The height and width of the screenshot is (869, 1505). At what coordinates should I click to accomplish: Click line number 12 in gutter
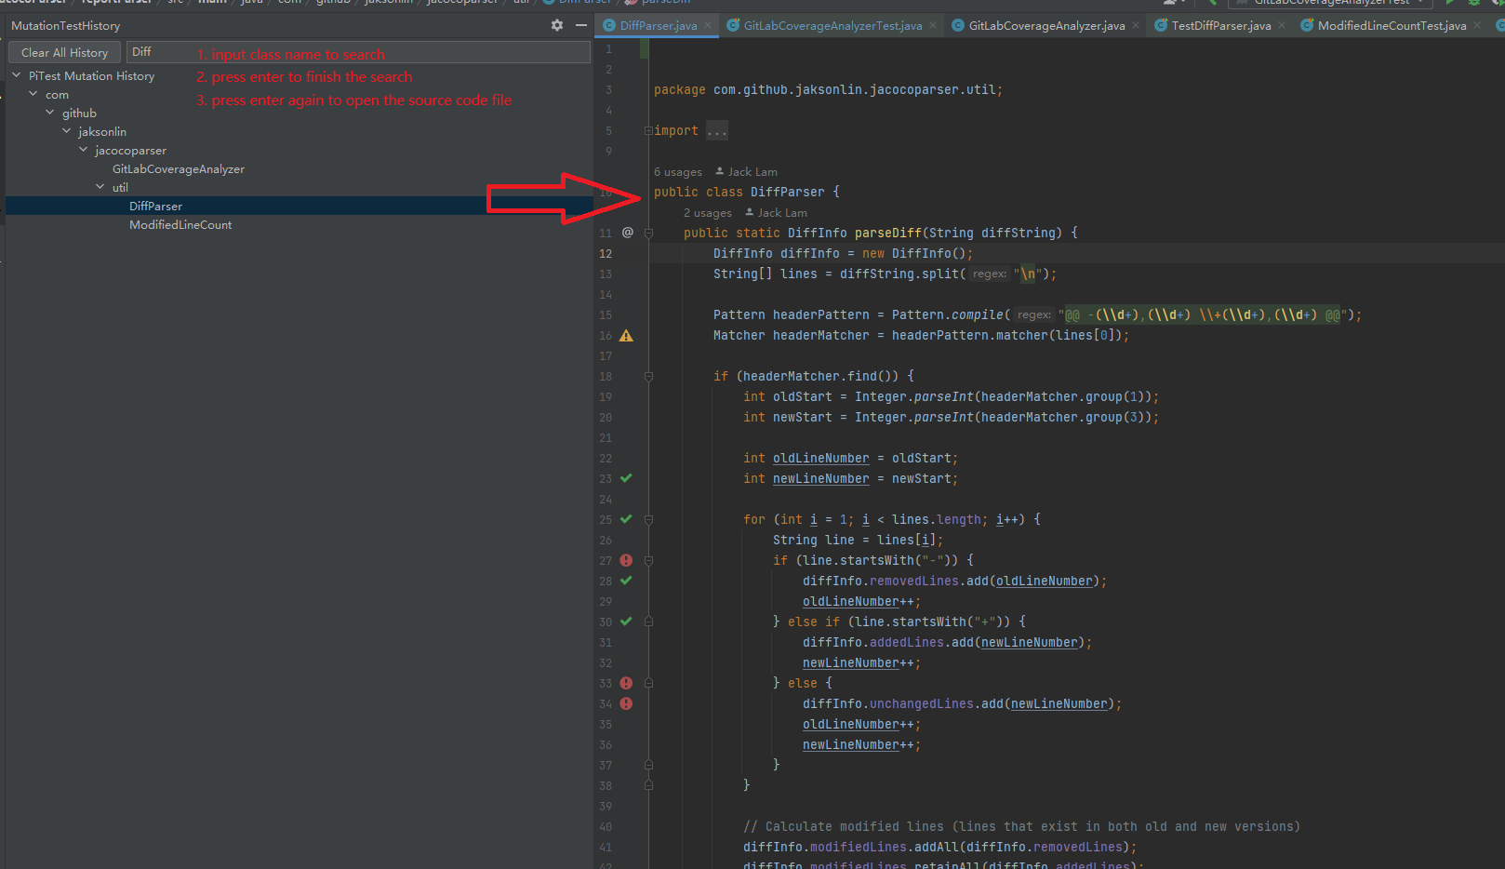point(606,253)
